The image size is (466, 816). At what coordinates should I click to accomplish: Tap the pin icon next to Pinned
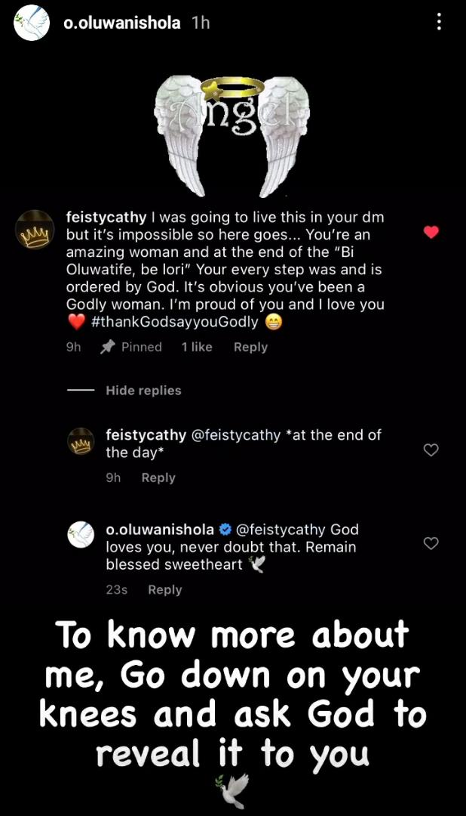coord(107,347)
